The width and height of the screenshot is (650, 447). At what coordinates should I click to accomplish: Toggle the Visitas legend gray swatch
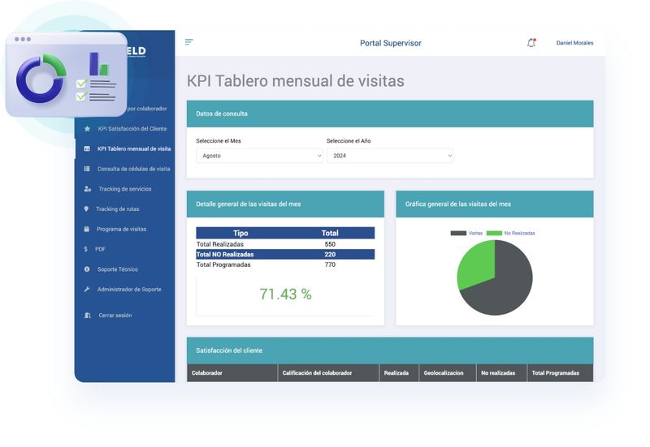(x=458, y=233)
